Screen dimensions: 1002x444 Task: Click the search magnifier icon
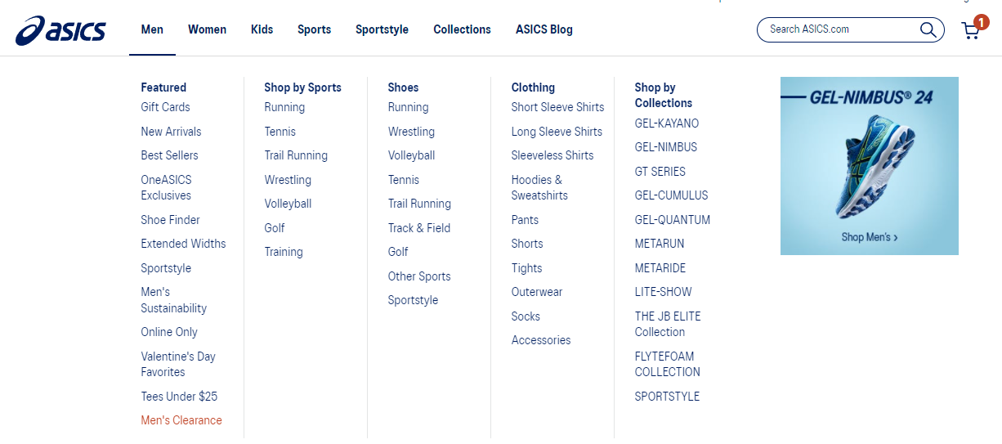coord(928,29)
